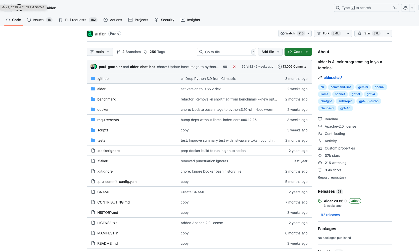The image size is (419, 251).
Task: Click the 3.4k forks icon in About
Action: (320, 170)
